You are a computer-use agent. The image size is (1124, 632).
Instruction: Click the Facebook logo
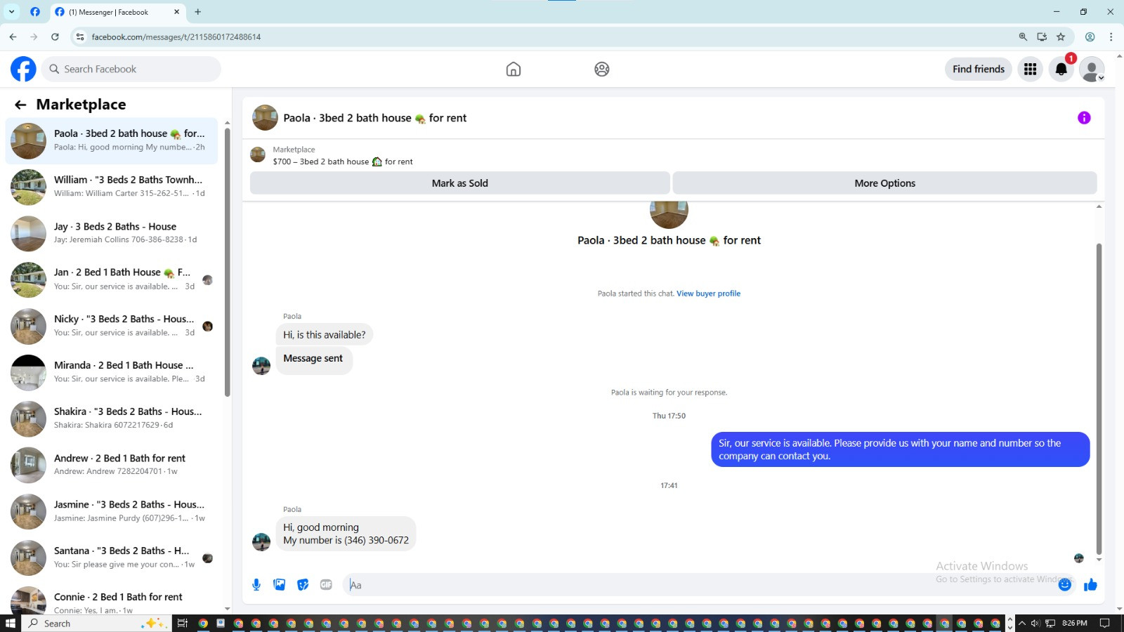pos(23,69)
